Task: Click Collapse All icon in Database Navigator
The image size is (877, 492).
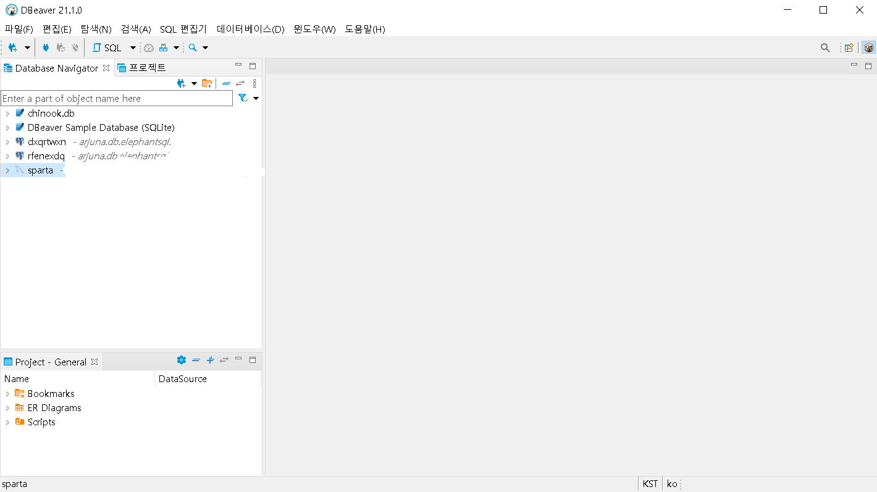Action: pyautogui.click(x=226, y=83)
